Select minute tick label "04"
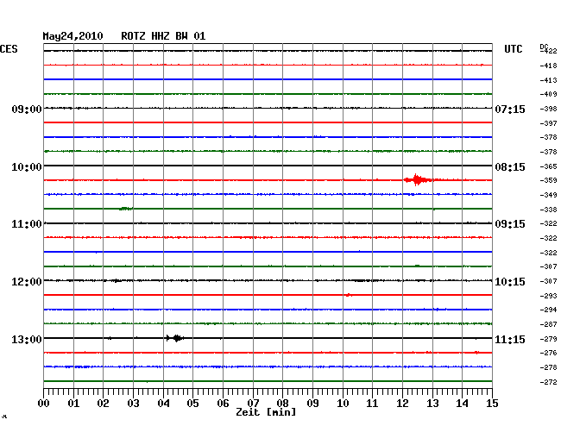 click(x=163, y=404)
